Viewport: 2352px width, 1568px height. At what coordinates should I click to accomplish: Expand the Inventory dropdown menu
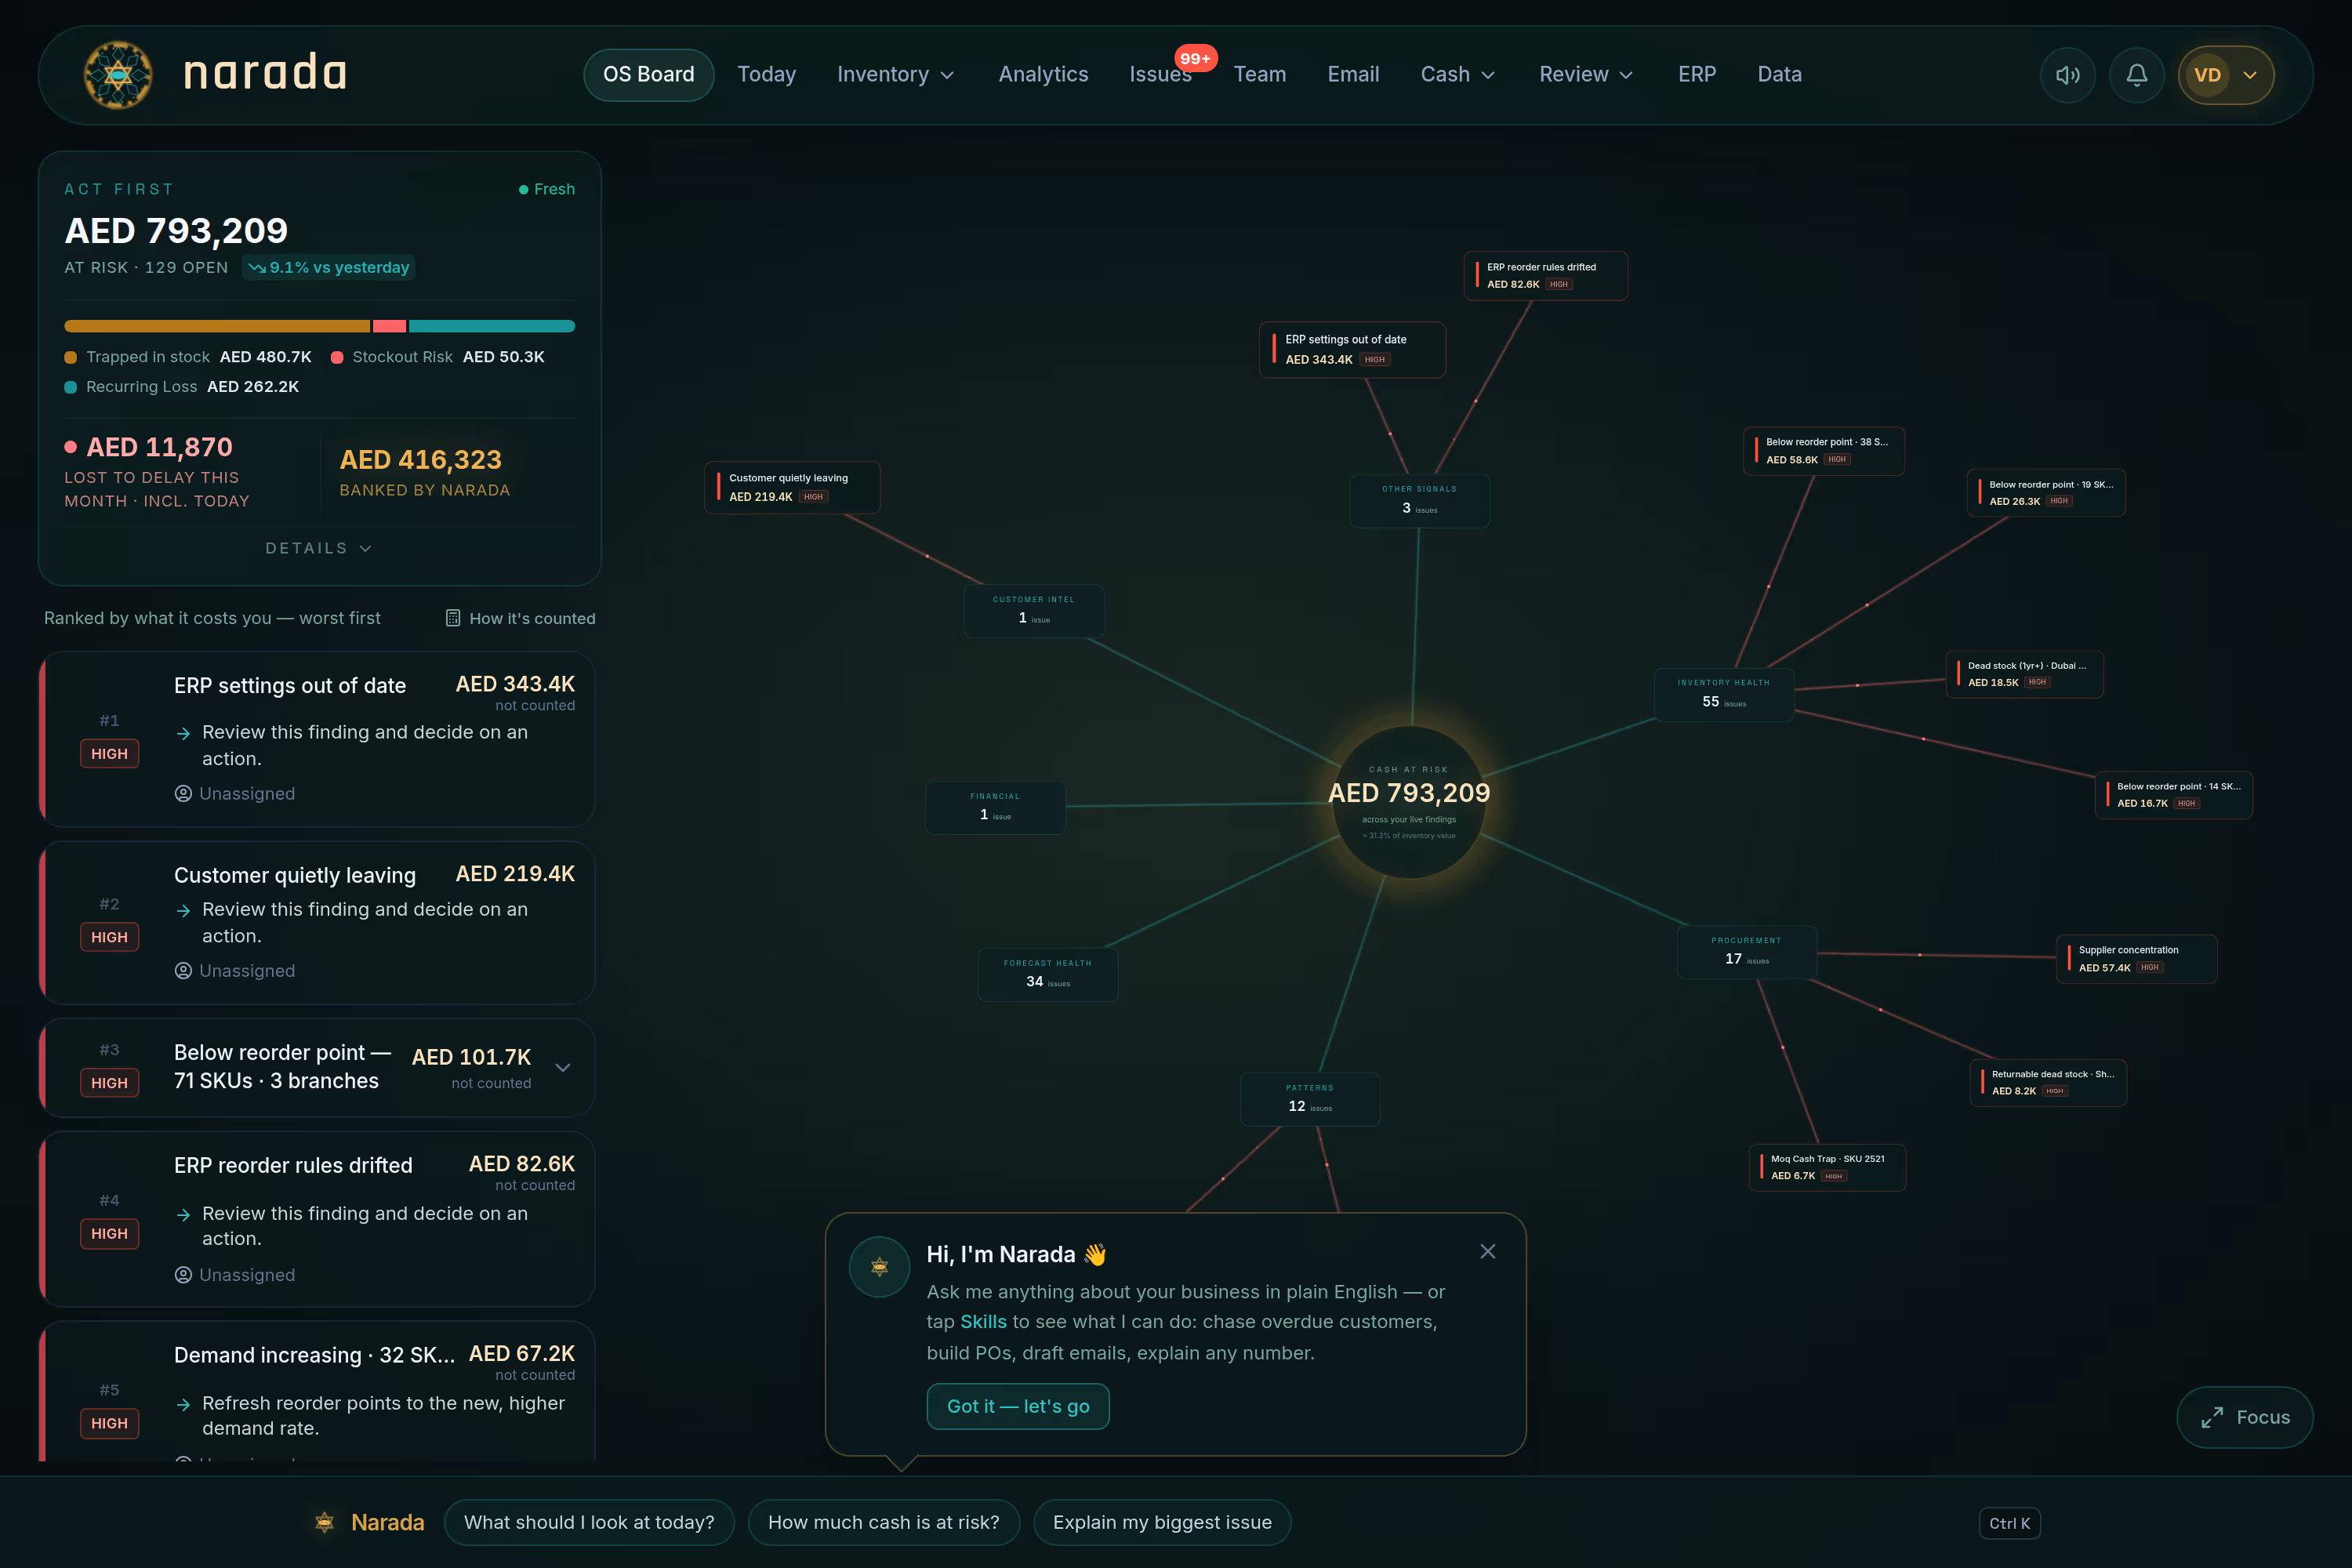coord(895,75)
